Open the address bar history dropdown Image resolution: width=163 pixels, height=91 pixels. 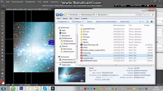(136, 15)
